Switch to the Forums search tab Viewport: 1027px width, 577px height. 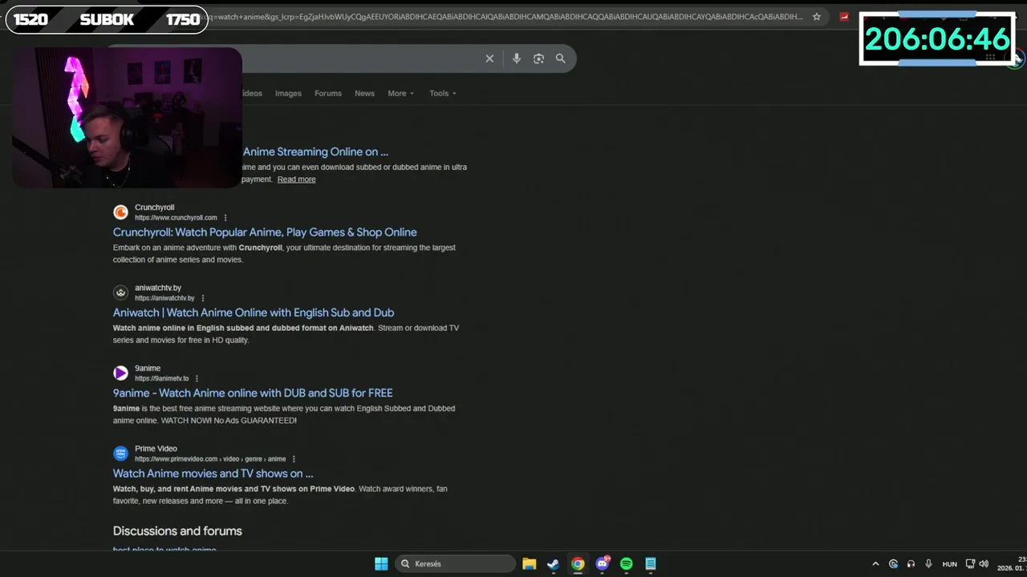point(327,93)
